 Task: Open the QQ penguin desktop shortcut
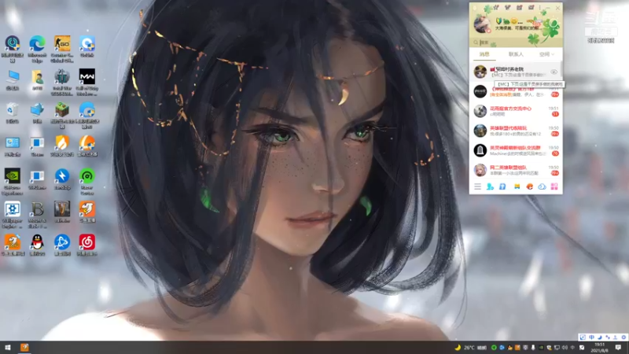[37, 245]
